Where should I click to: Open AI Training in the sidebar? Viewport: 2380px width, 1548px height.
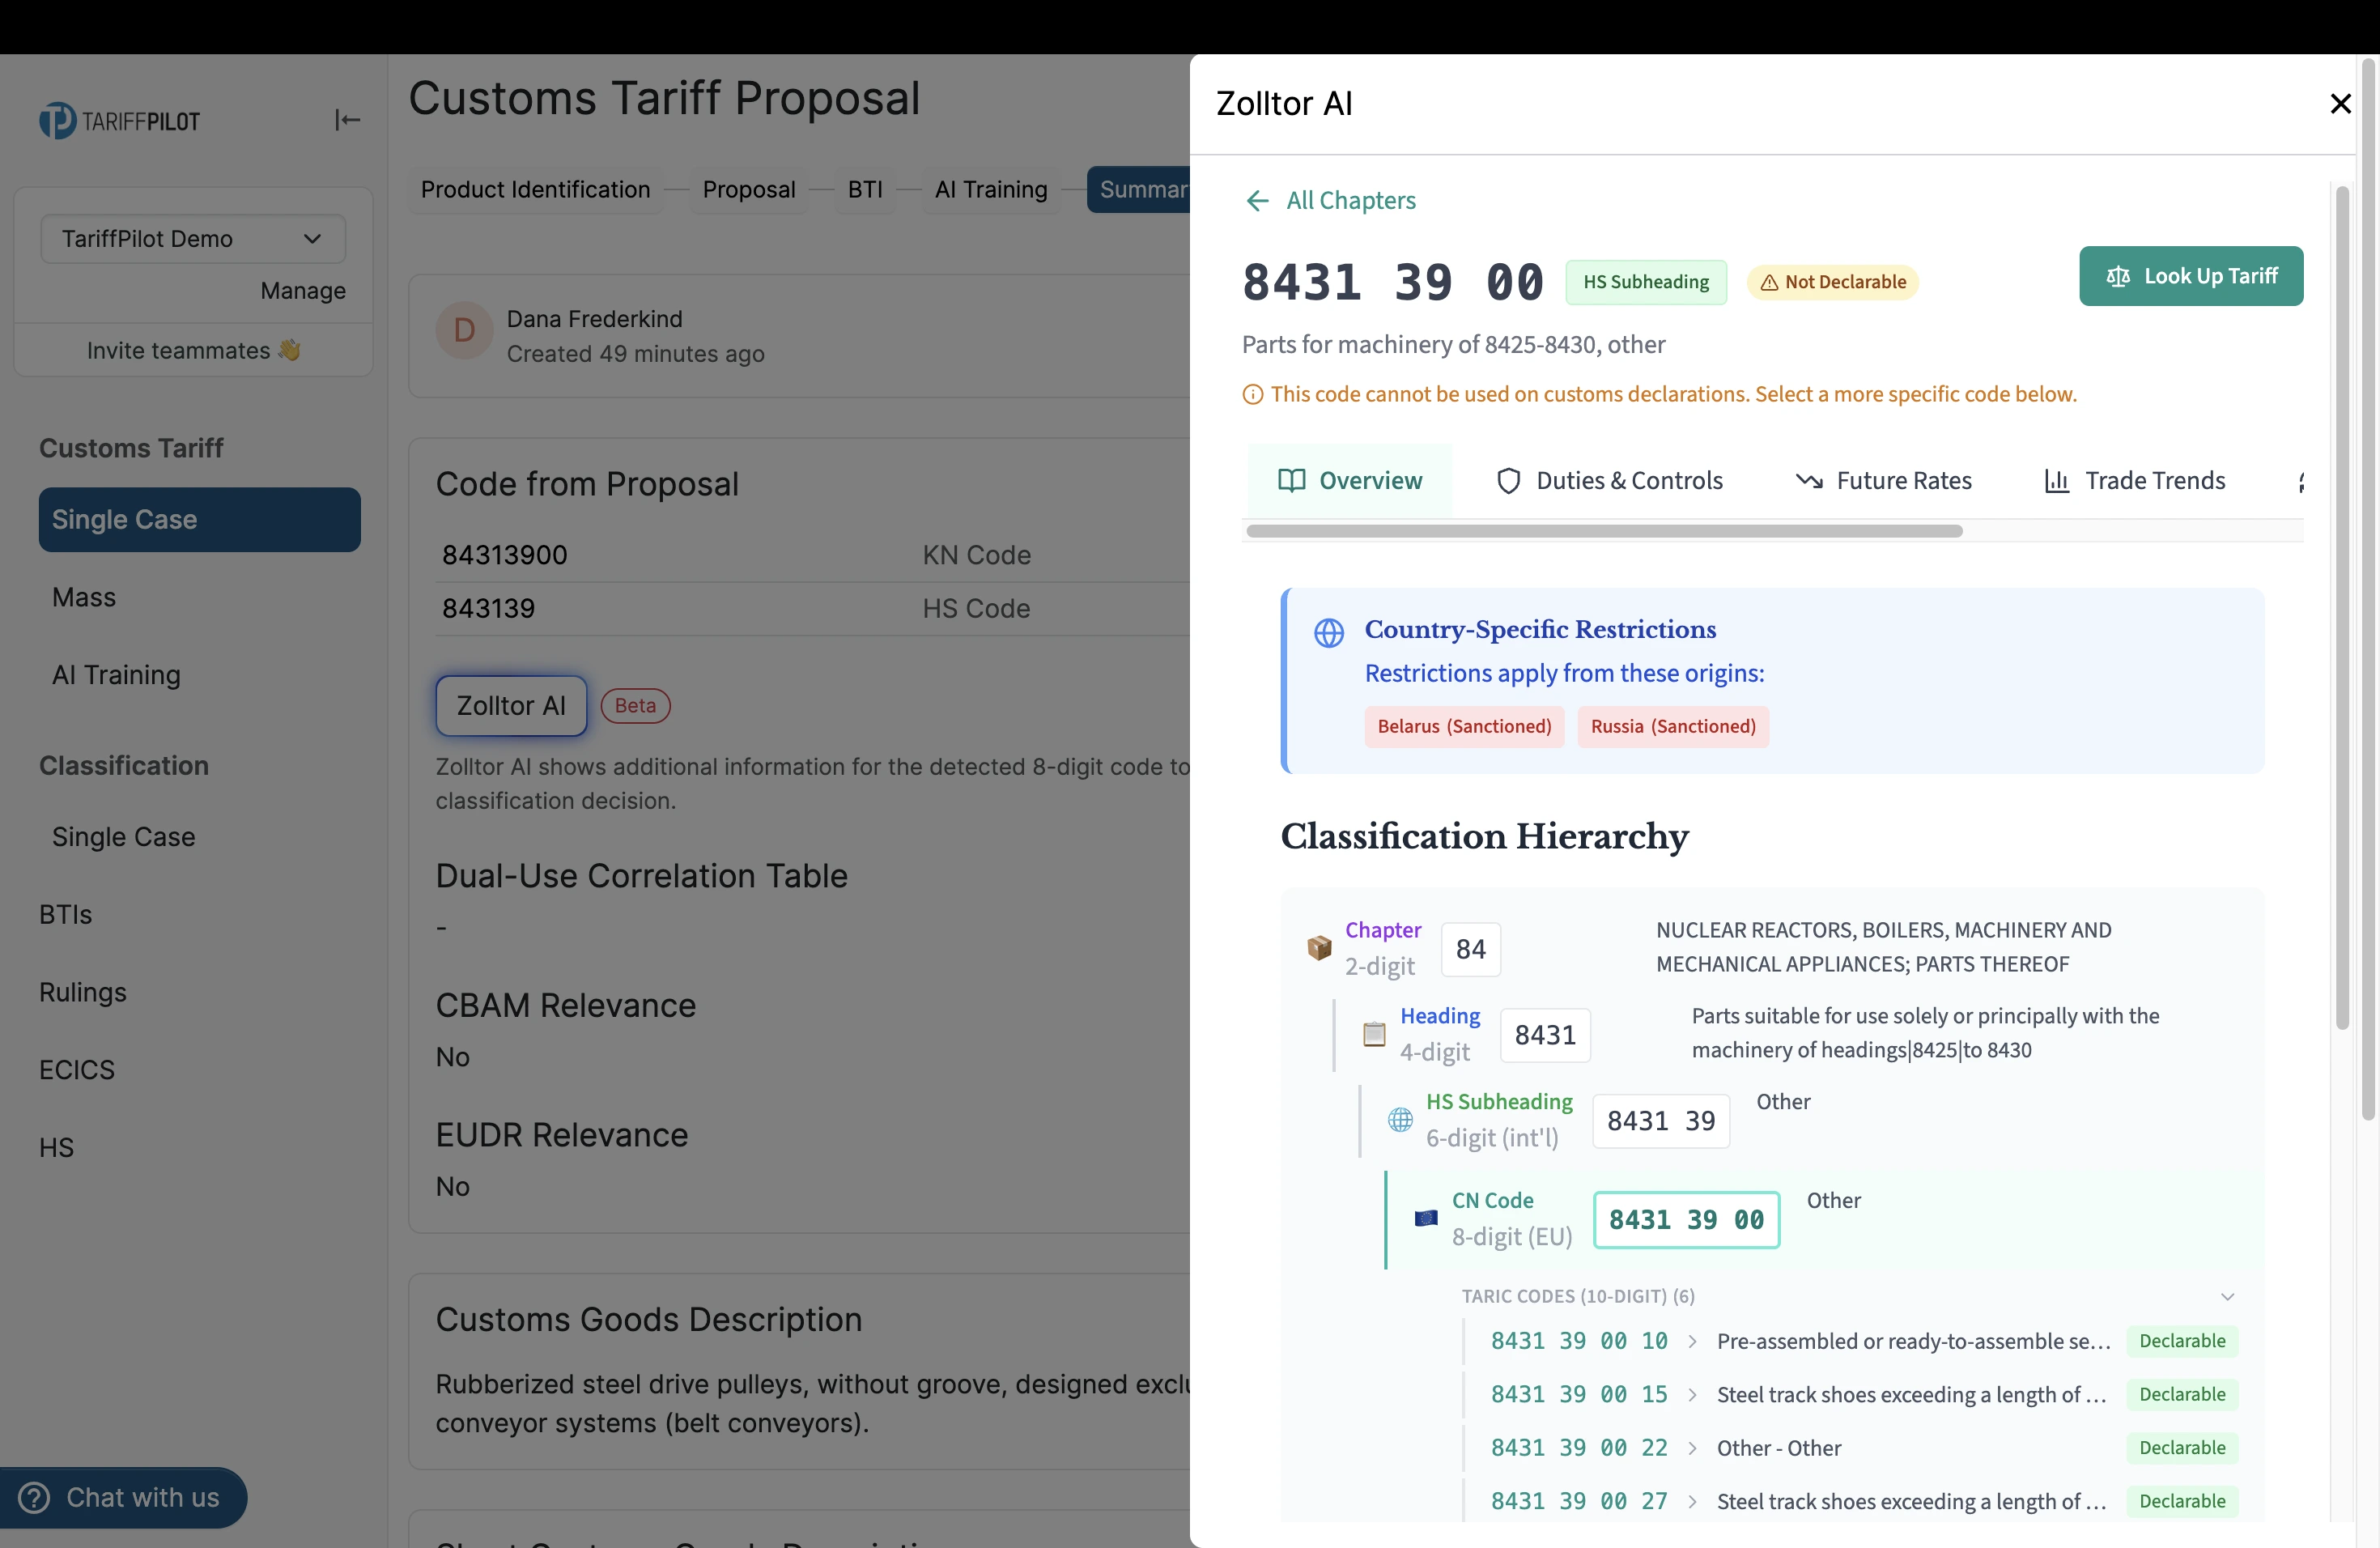tap(116, 675)
